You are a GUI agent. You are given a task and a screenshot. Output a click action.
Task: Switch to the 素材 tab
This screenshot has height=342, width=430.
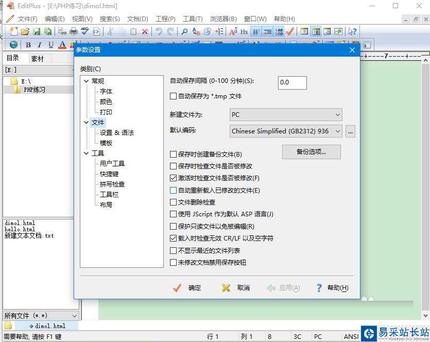(x=38, y=59)
